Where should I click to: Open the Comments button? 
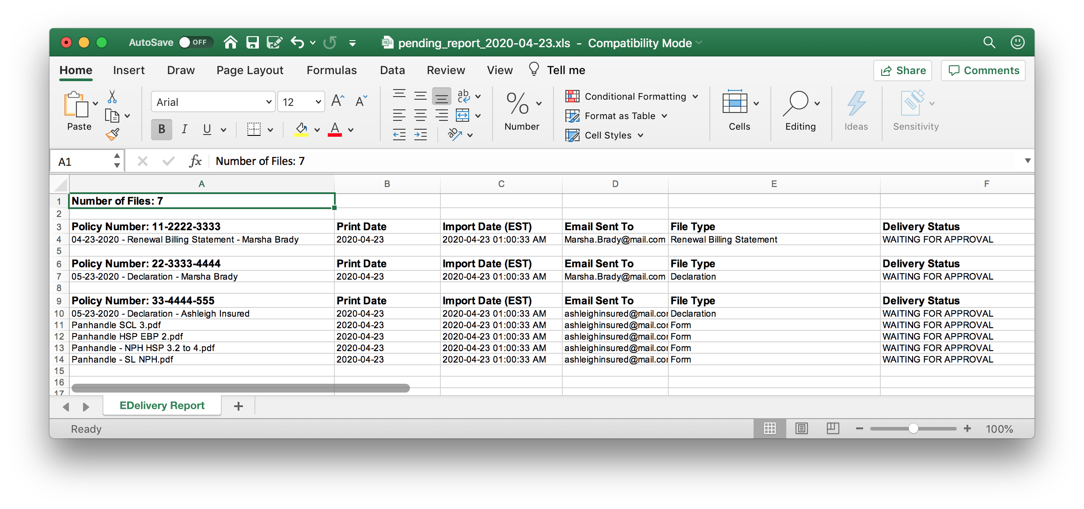(983, 71)
